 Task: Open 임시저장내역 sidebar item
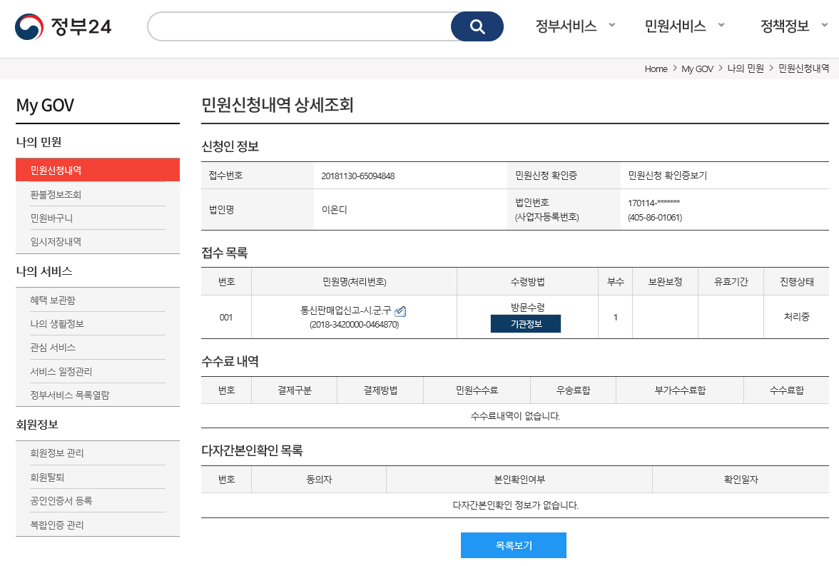[x=56, y=241]
